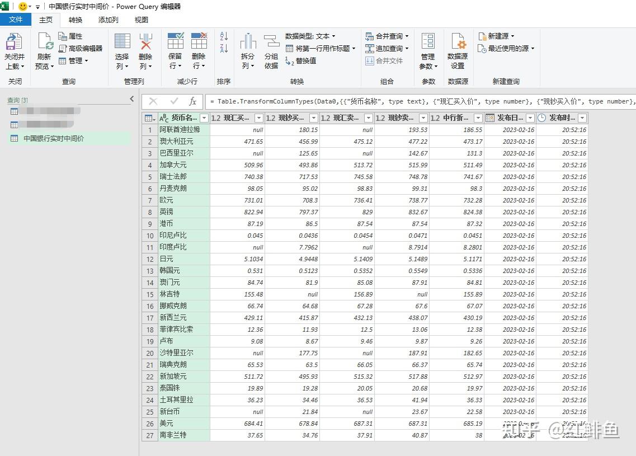Open the Data Type (数据类型: 文本) dropdown
The width and height of the screenshot is (636, 456).
310,36
